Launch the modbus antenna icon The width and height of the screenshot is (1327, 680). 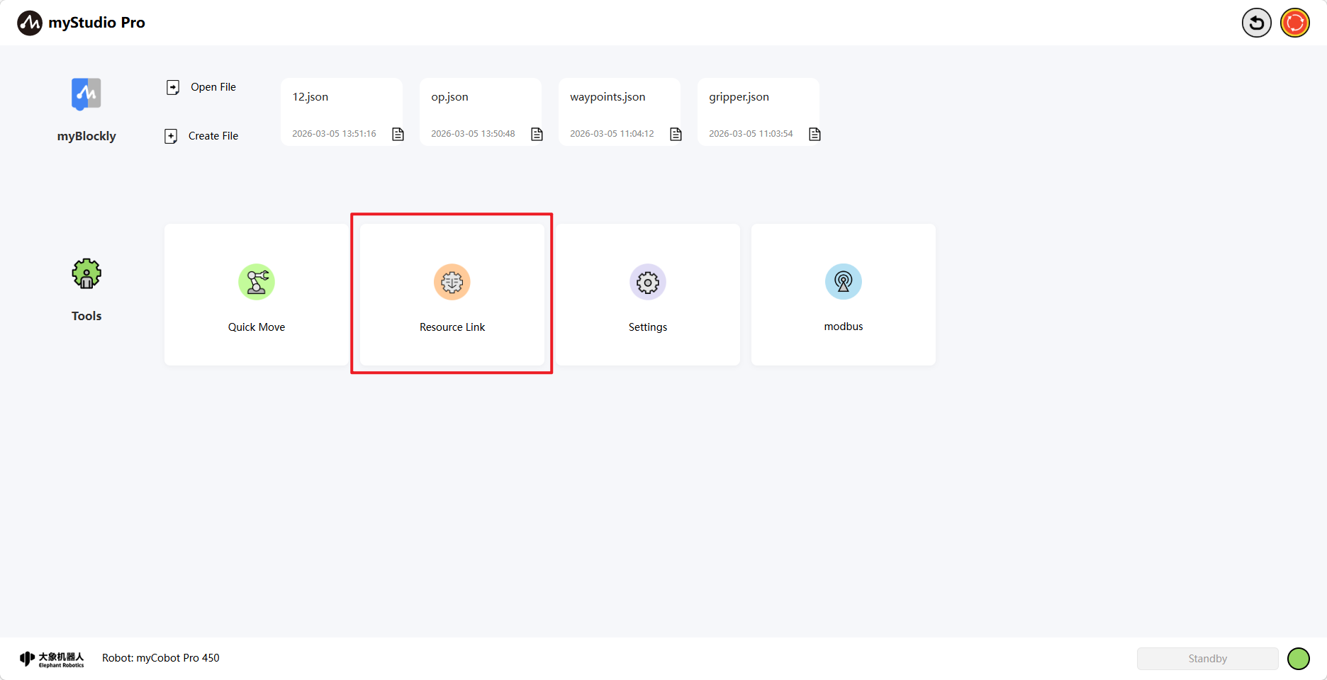(x=844, y=282)
